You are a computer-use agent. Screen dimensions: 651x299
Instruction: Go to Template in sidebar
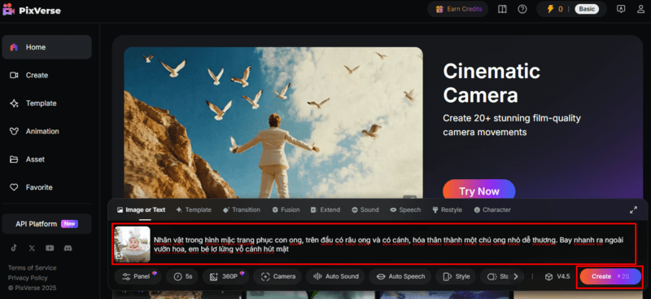(x=47, y=103)
